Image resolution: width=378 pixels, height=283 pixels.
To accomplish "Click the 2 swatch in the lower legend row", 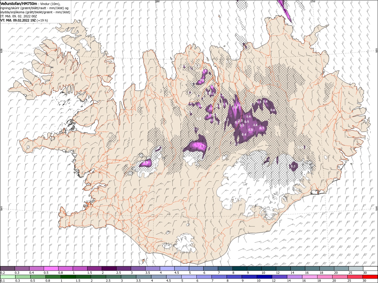I will [98, 277].
